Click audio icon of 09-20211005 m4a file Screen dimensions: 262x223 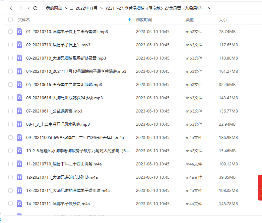(x=20, y=138)
